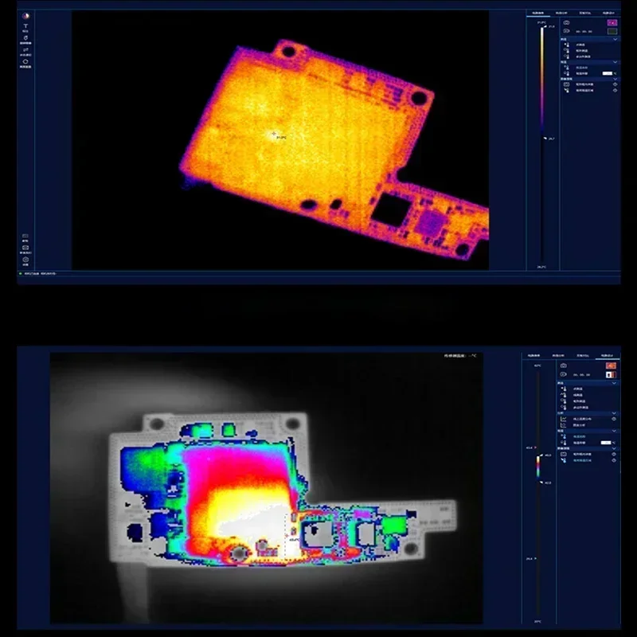Click lower handle of orange window temperature scale
The width and height of the screenshot is (637, 637).
tap(545, 138)
